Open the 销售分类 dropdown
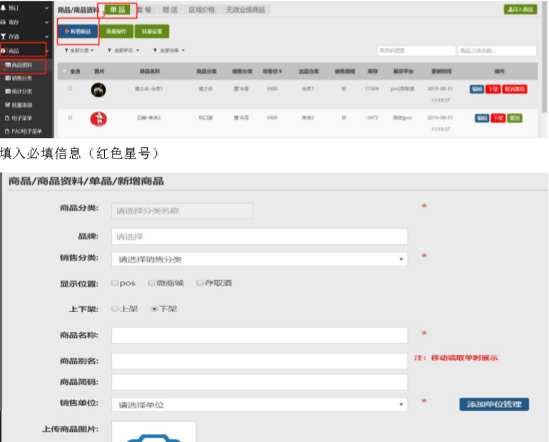 point(259,259)
